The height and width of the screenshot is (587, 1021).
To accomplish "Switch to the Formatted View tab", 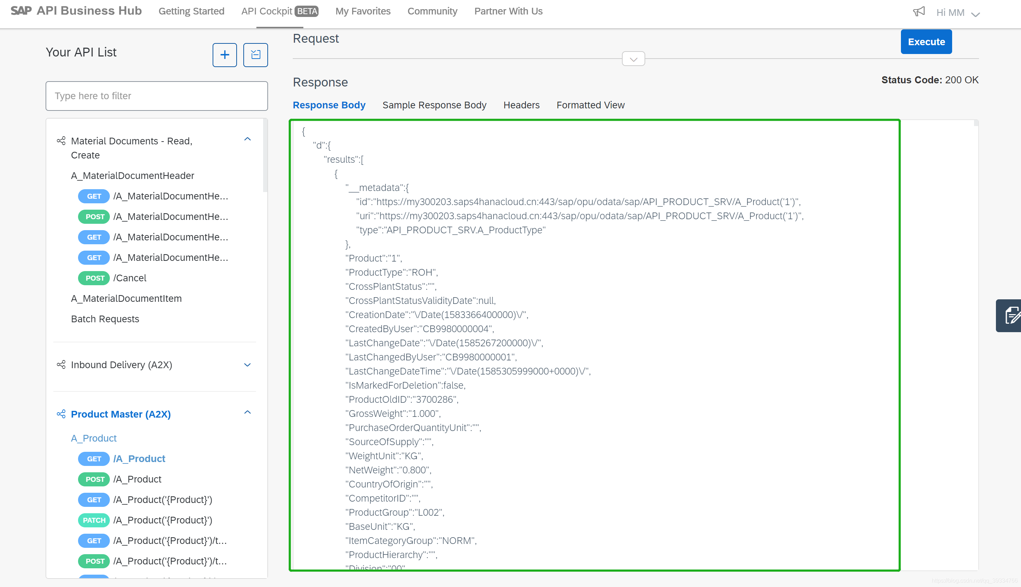I will (590, 105).
